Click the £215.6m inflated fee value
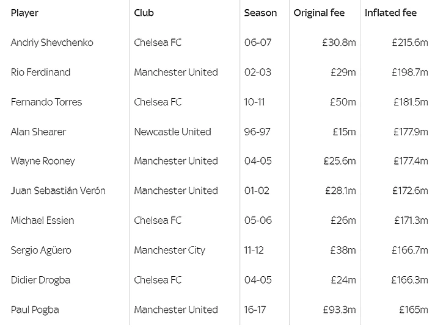 click(x=410, y=43)
